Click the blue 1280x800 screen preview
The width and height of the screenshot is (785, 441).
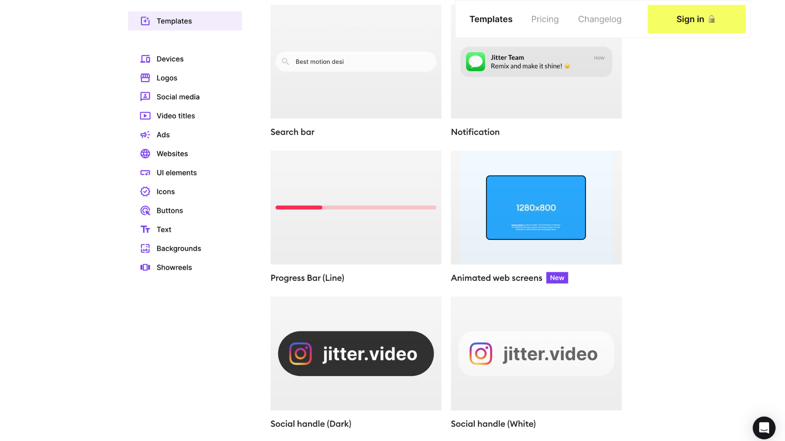[x=536, y=207]
